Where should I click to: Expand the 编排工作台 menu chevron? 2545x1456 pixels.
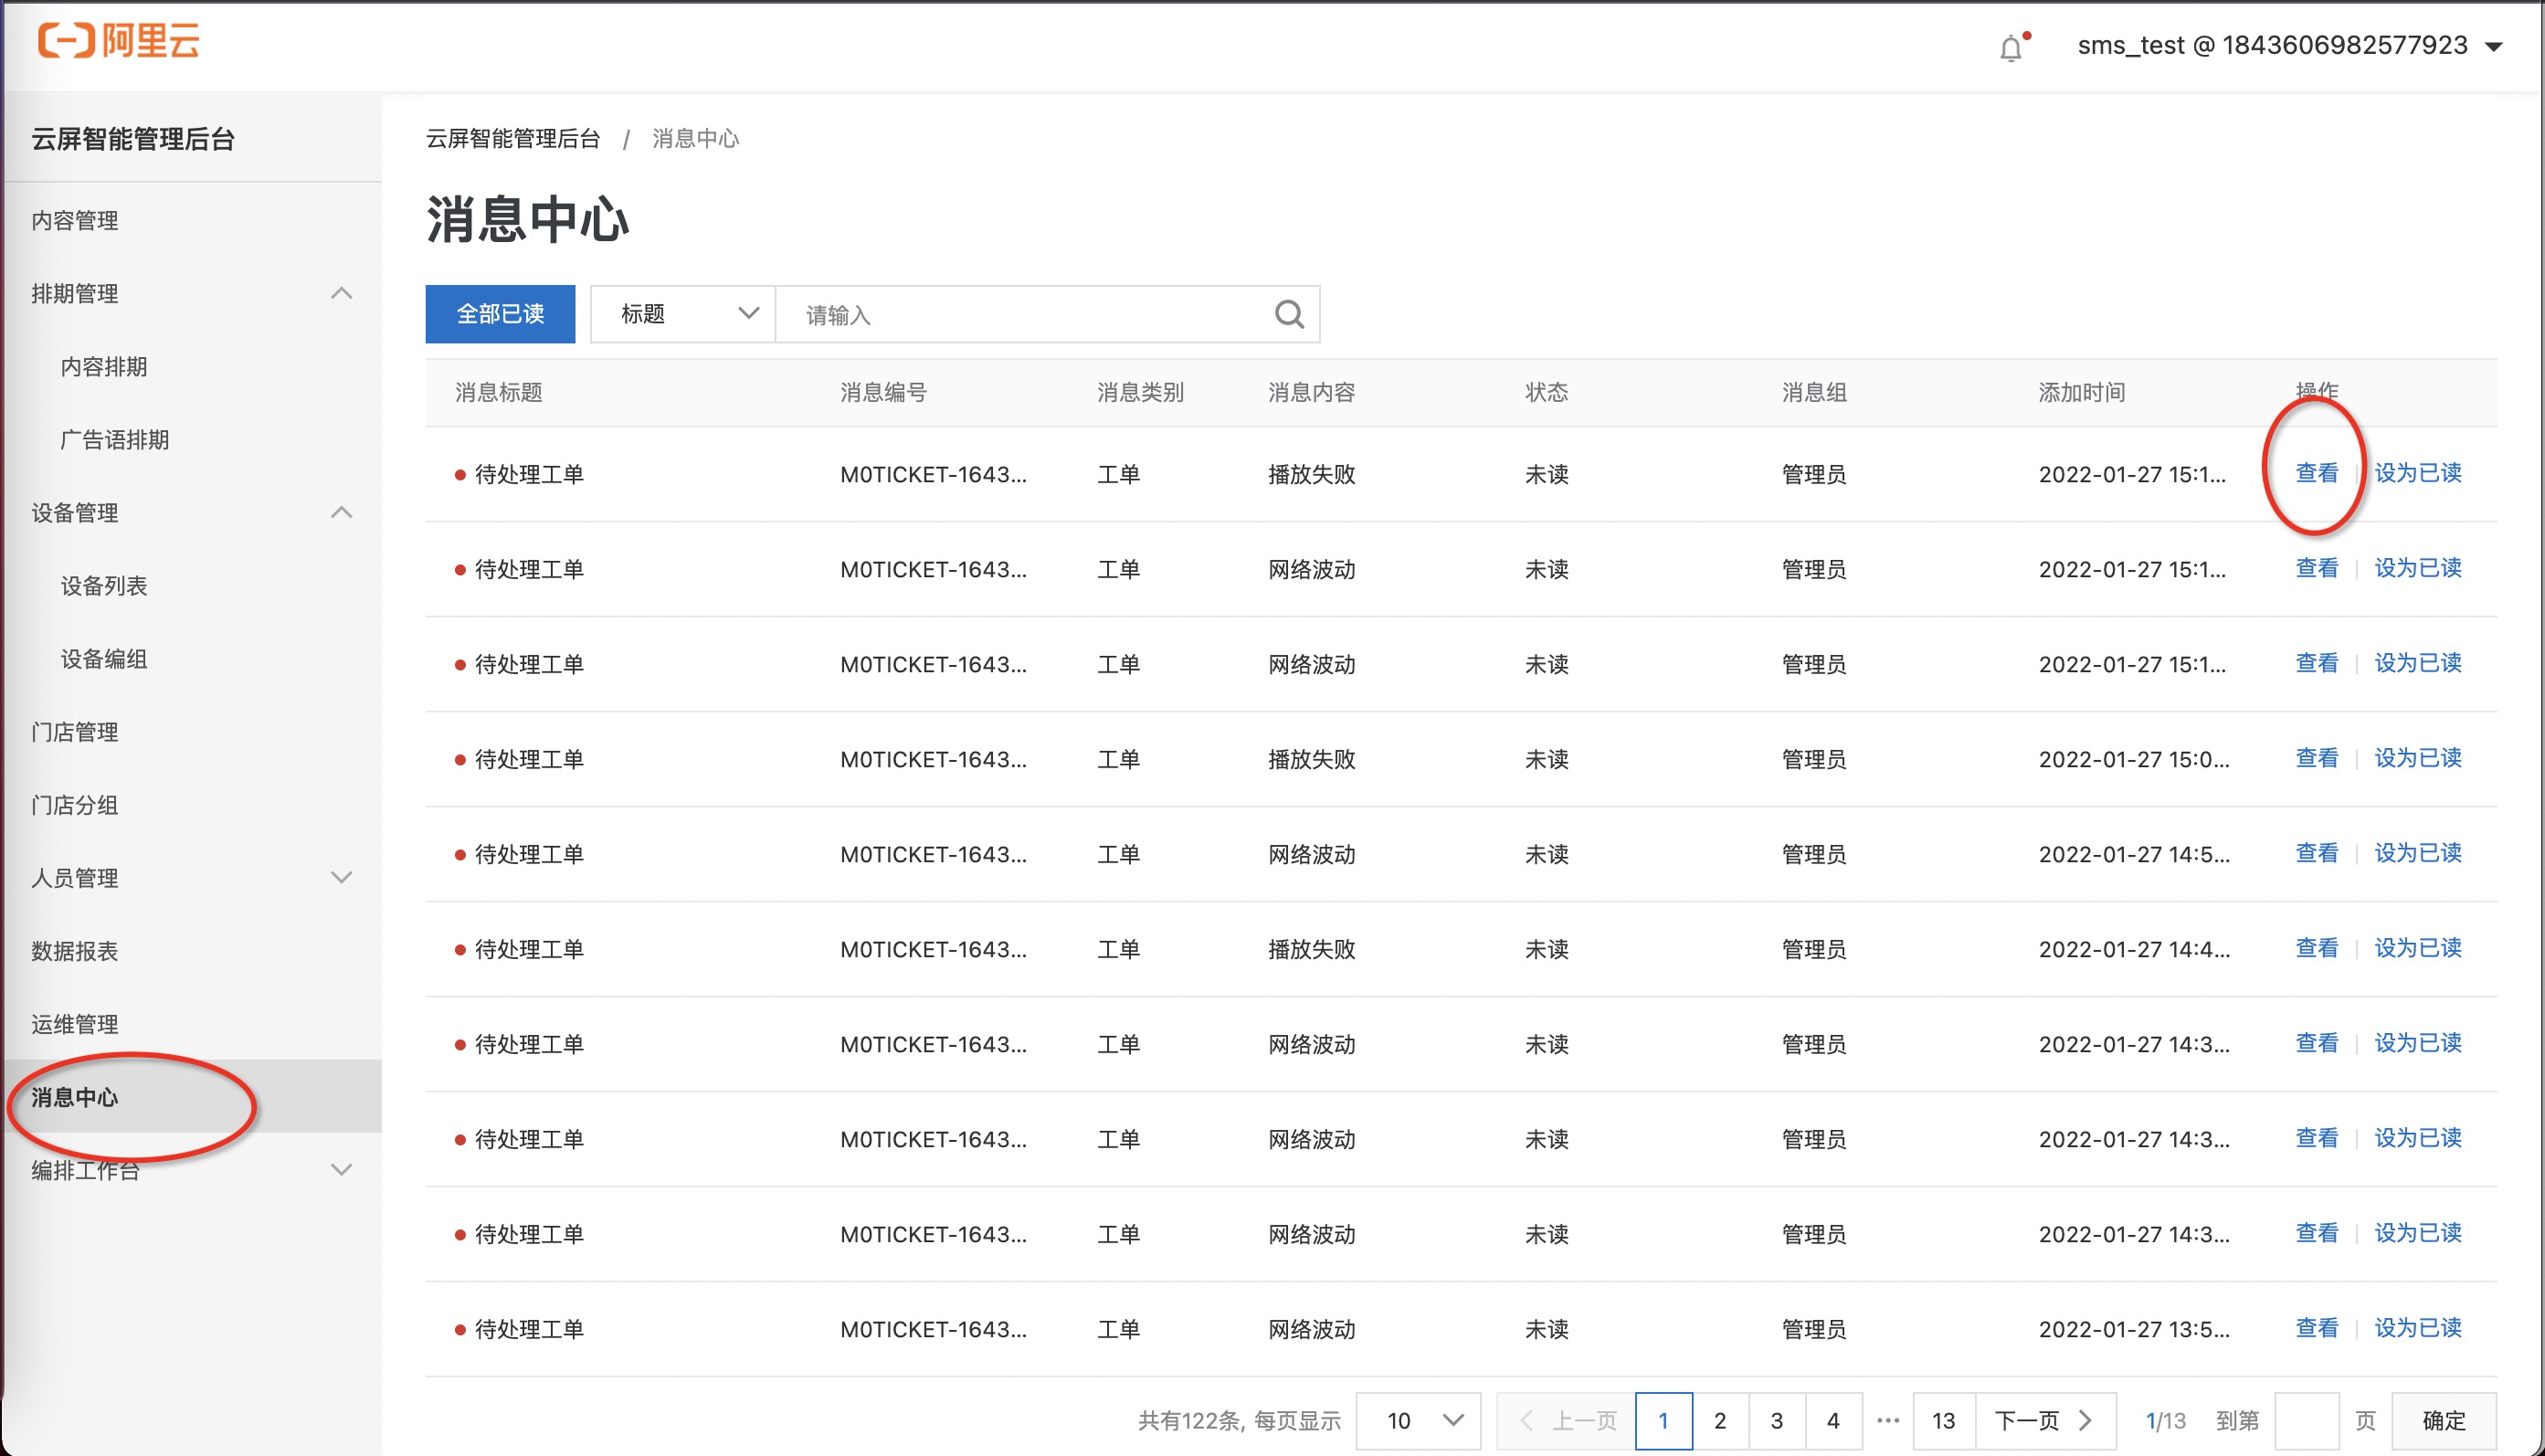(341, 1169)
